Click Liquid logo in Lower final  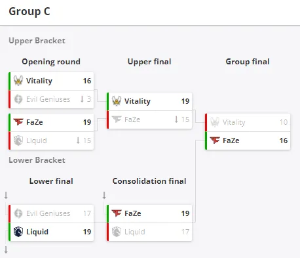click(18, 232)
